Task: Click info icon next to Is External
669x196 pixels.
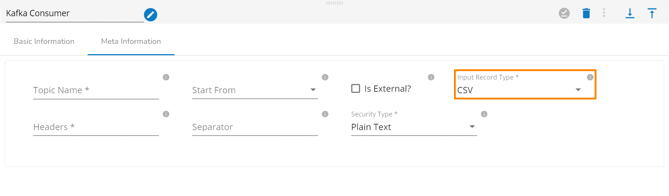Action: click(x=431, y=77)
